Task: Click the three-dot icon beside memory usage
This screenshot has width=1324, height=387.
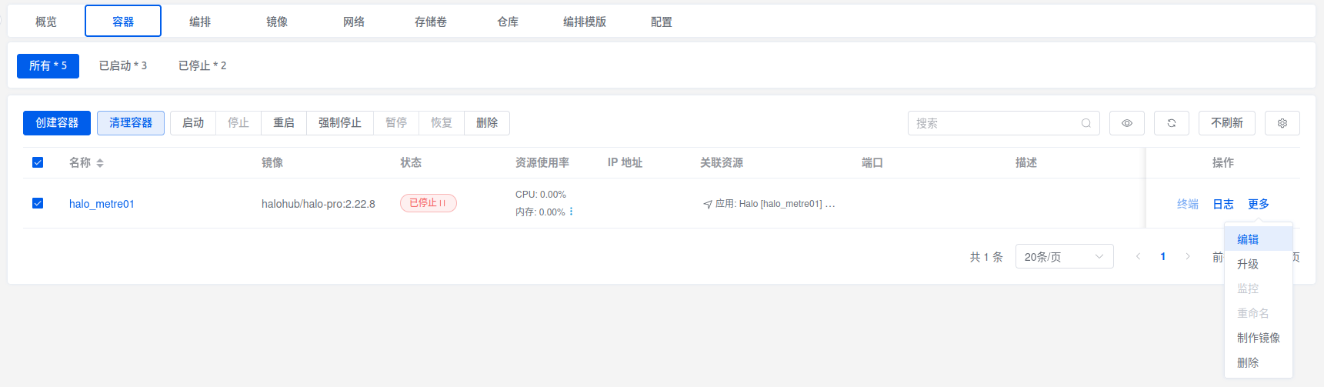Action: pyautogui.click(x=571, y=212)
